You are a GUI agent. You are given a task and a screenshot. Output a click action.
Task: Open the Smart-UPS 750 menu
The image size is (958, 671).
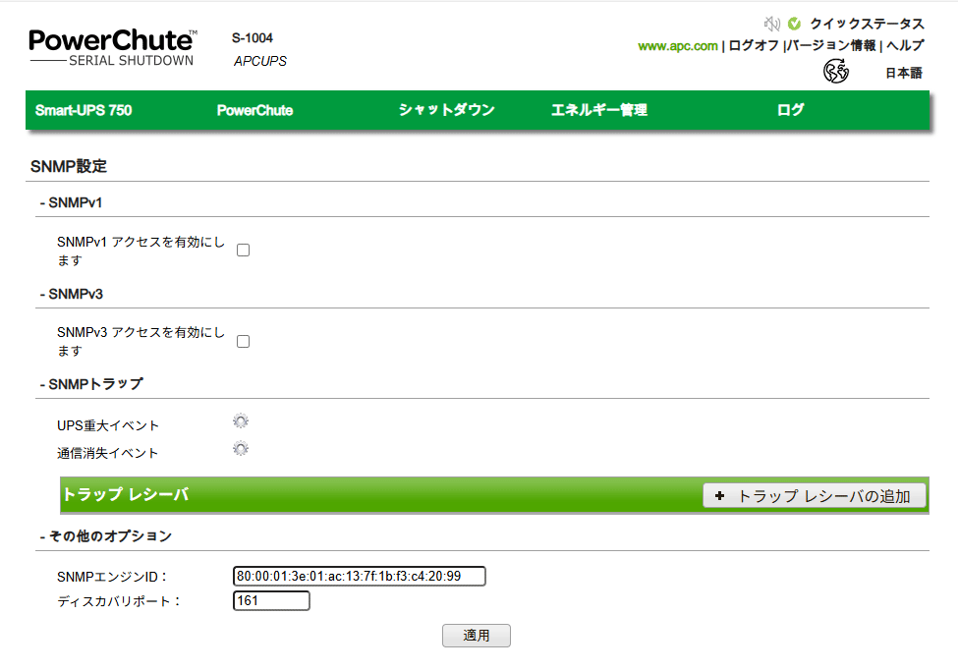tap(84, 111)
